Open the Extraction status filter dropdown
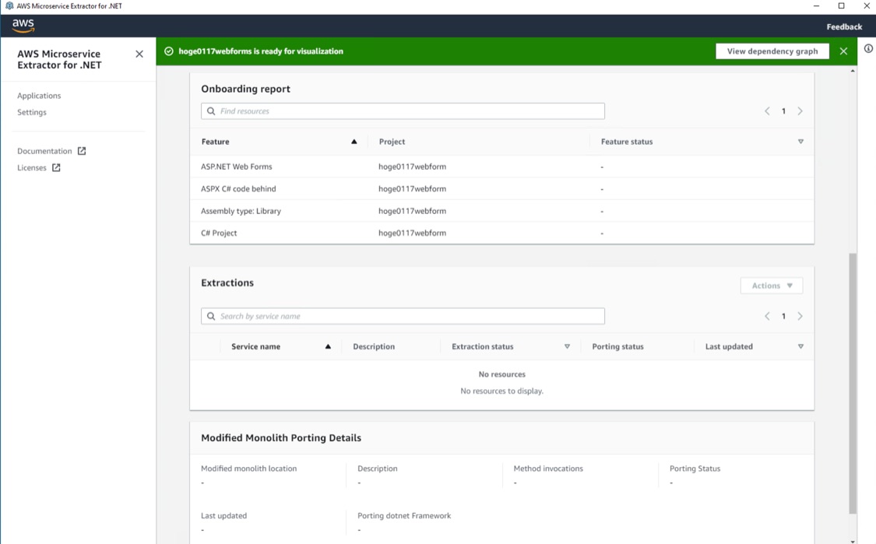876x544 pixels. (x=567, y=346)
